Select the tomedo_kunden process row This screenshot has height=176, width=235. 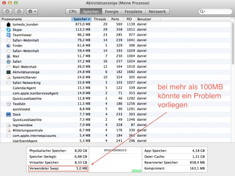[x=116, y=24]
